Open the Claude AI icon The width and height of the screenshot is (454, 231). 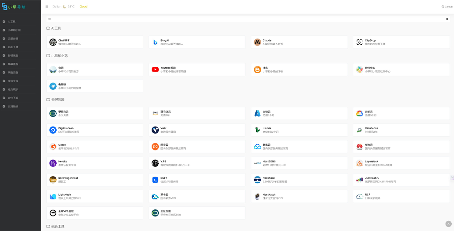point(257,42)
